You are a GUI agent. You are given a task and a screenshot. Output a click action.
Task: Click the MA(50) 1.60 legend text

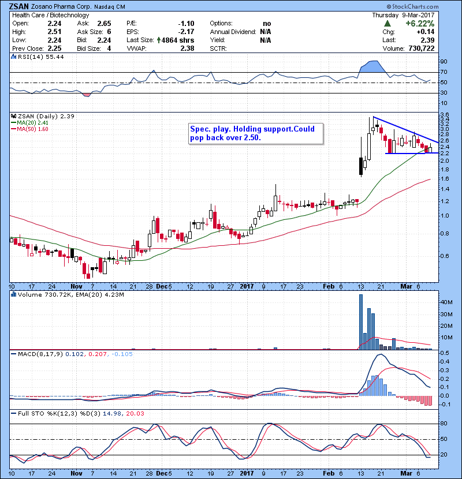32,129
